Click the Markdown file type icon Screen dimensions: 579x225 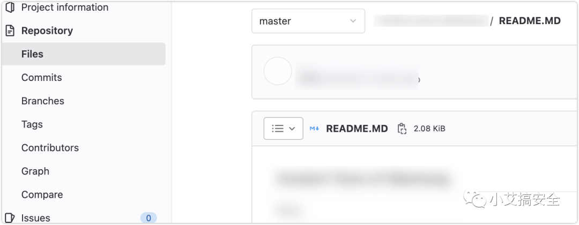click(x=314, y=129)
